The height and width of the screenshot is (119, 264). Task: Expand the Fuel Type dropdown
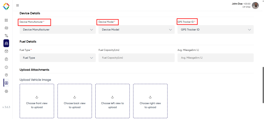click(x=57, y=58)
